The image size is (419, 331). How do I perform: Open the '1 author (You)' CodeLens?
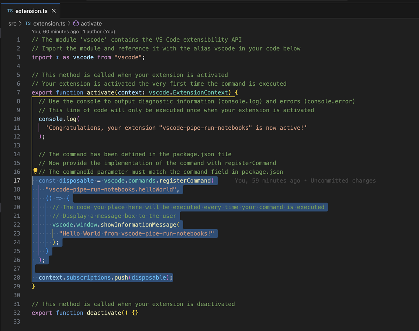click(99, 31)
